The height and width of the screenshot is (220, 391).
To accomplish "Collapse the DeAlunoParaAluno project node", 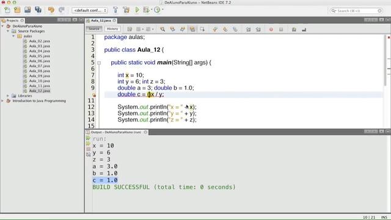I will 2,26.
